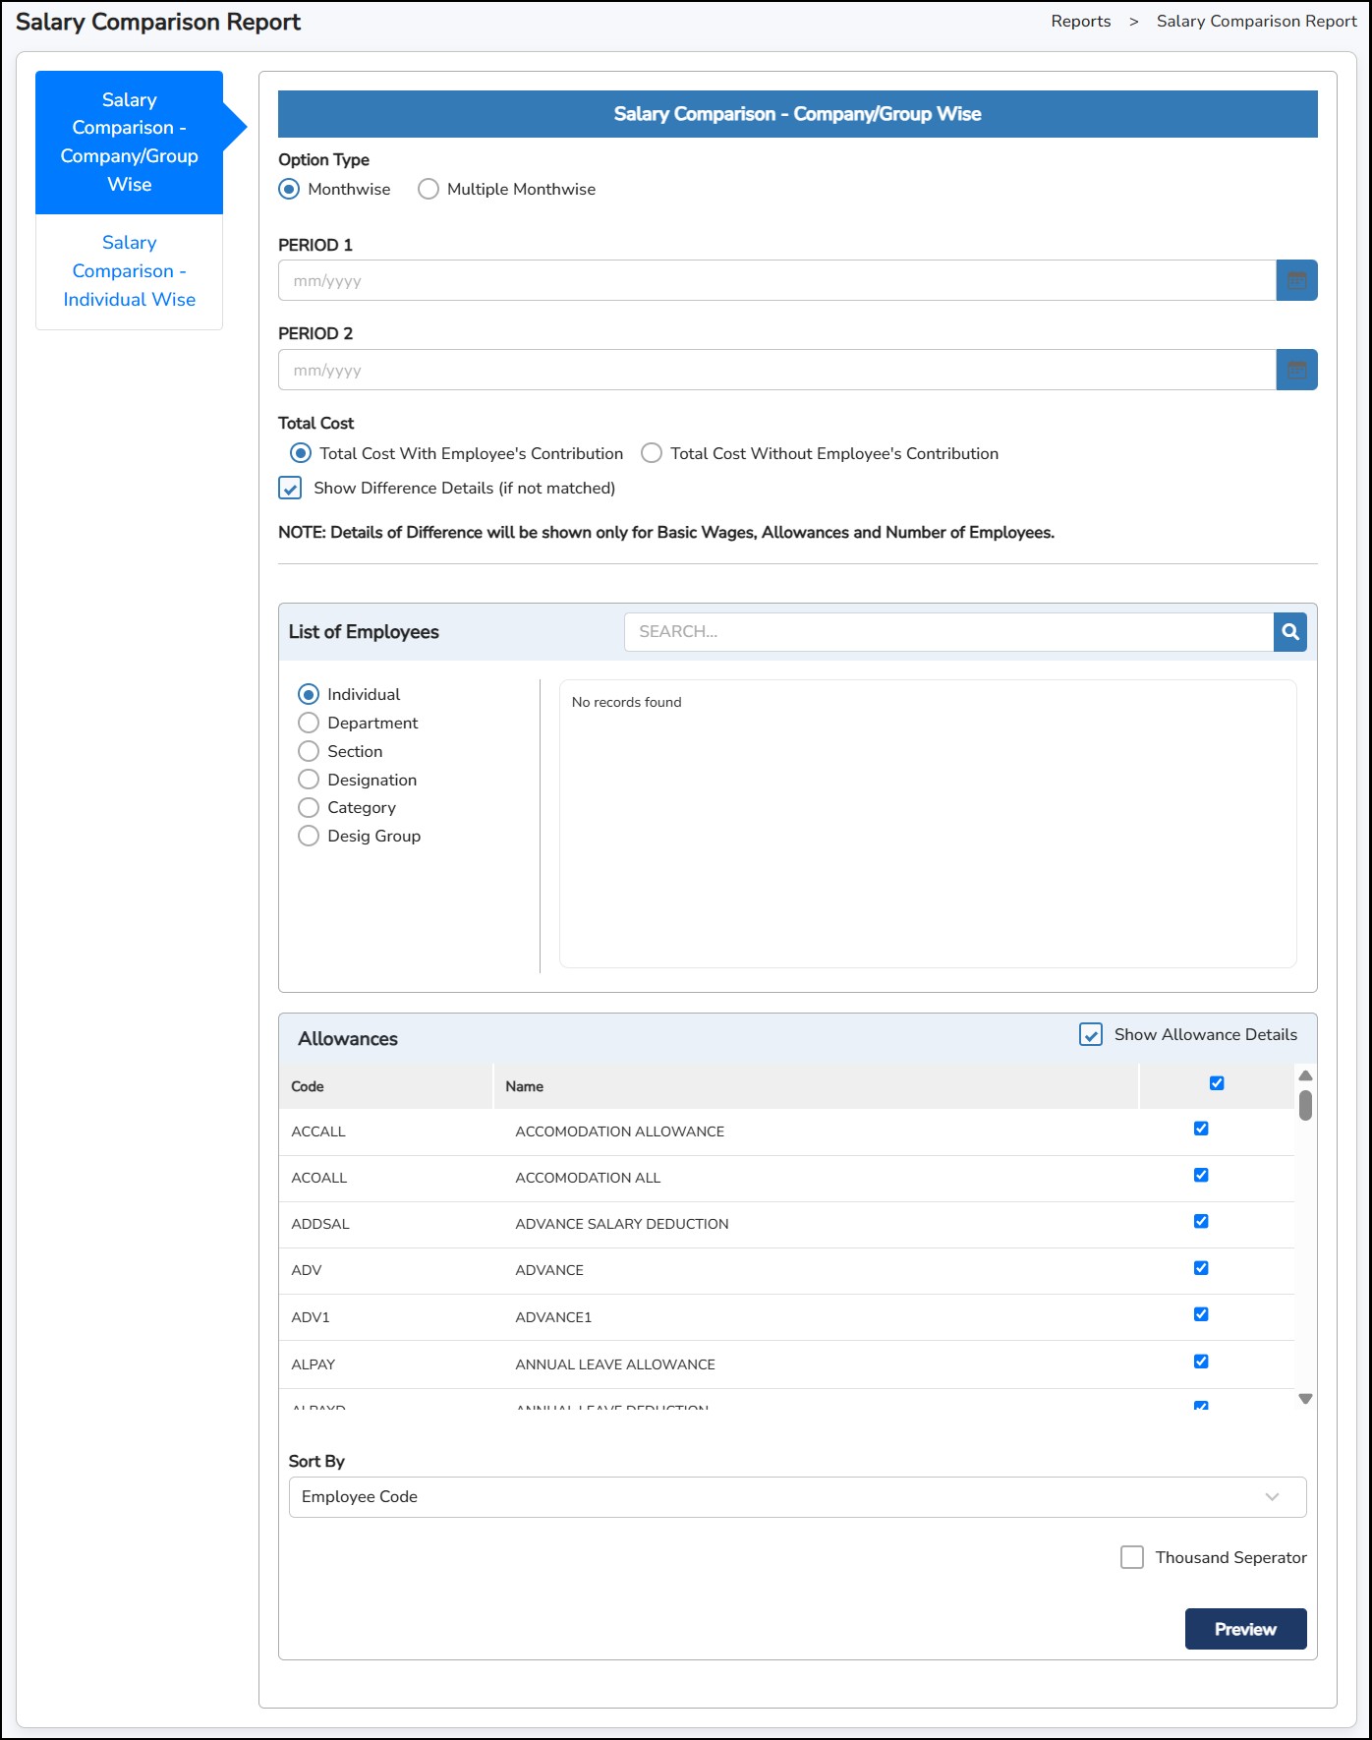The image size is (1372, 1740).
Task: Click the employee SEARCH input field
Action: coord(948,632)
